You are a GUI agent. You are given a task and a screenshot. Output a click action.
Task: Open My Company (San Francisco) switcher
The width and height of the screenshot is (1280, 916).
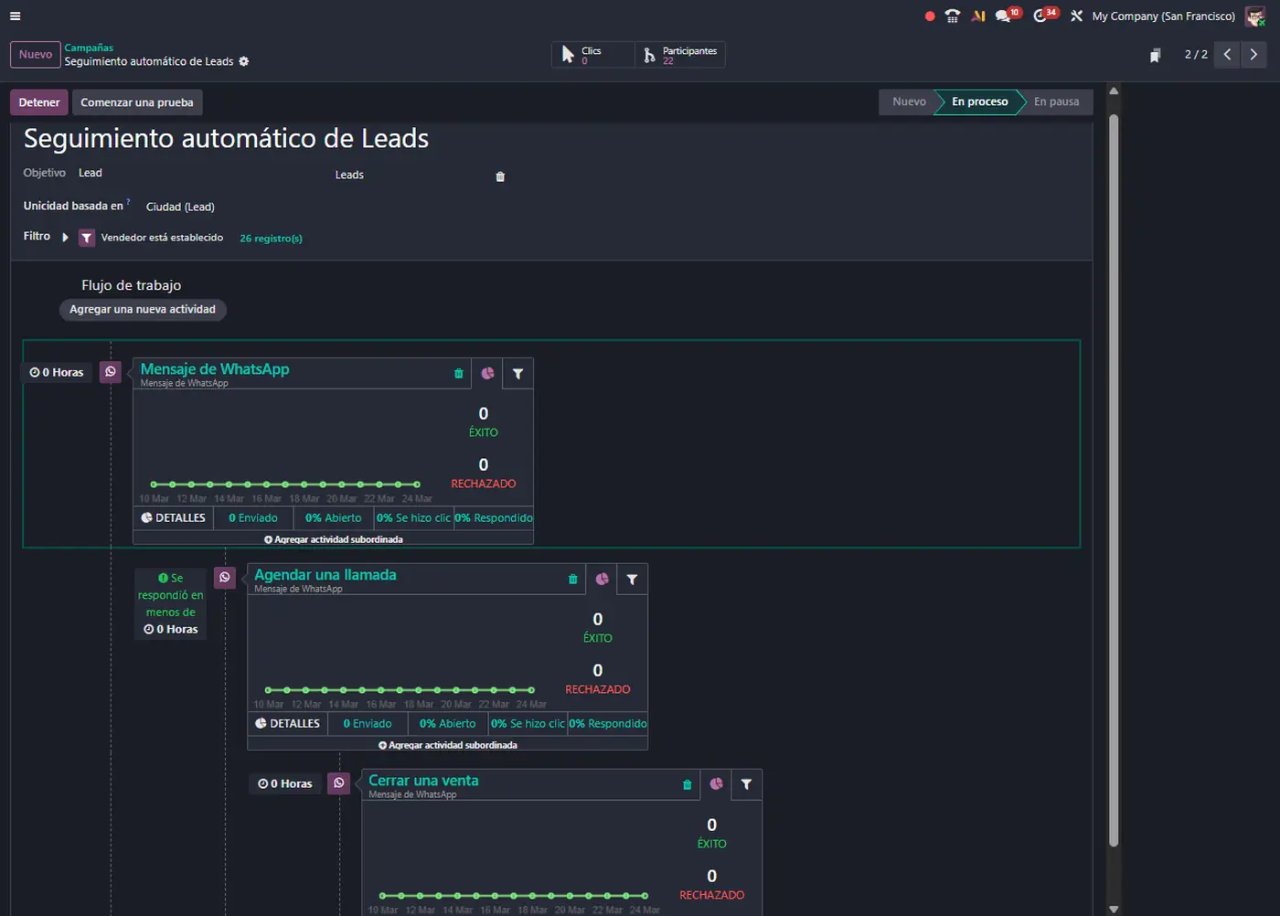1163,16
